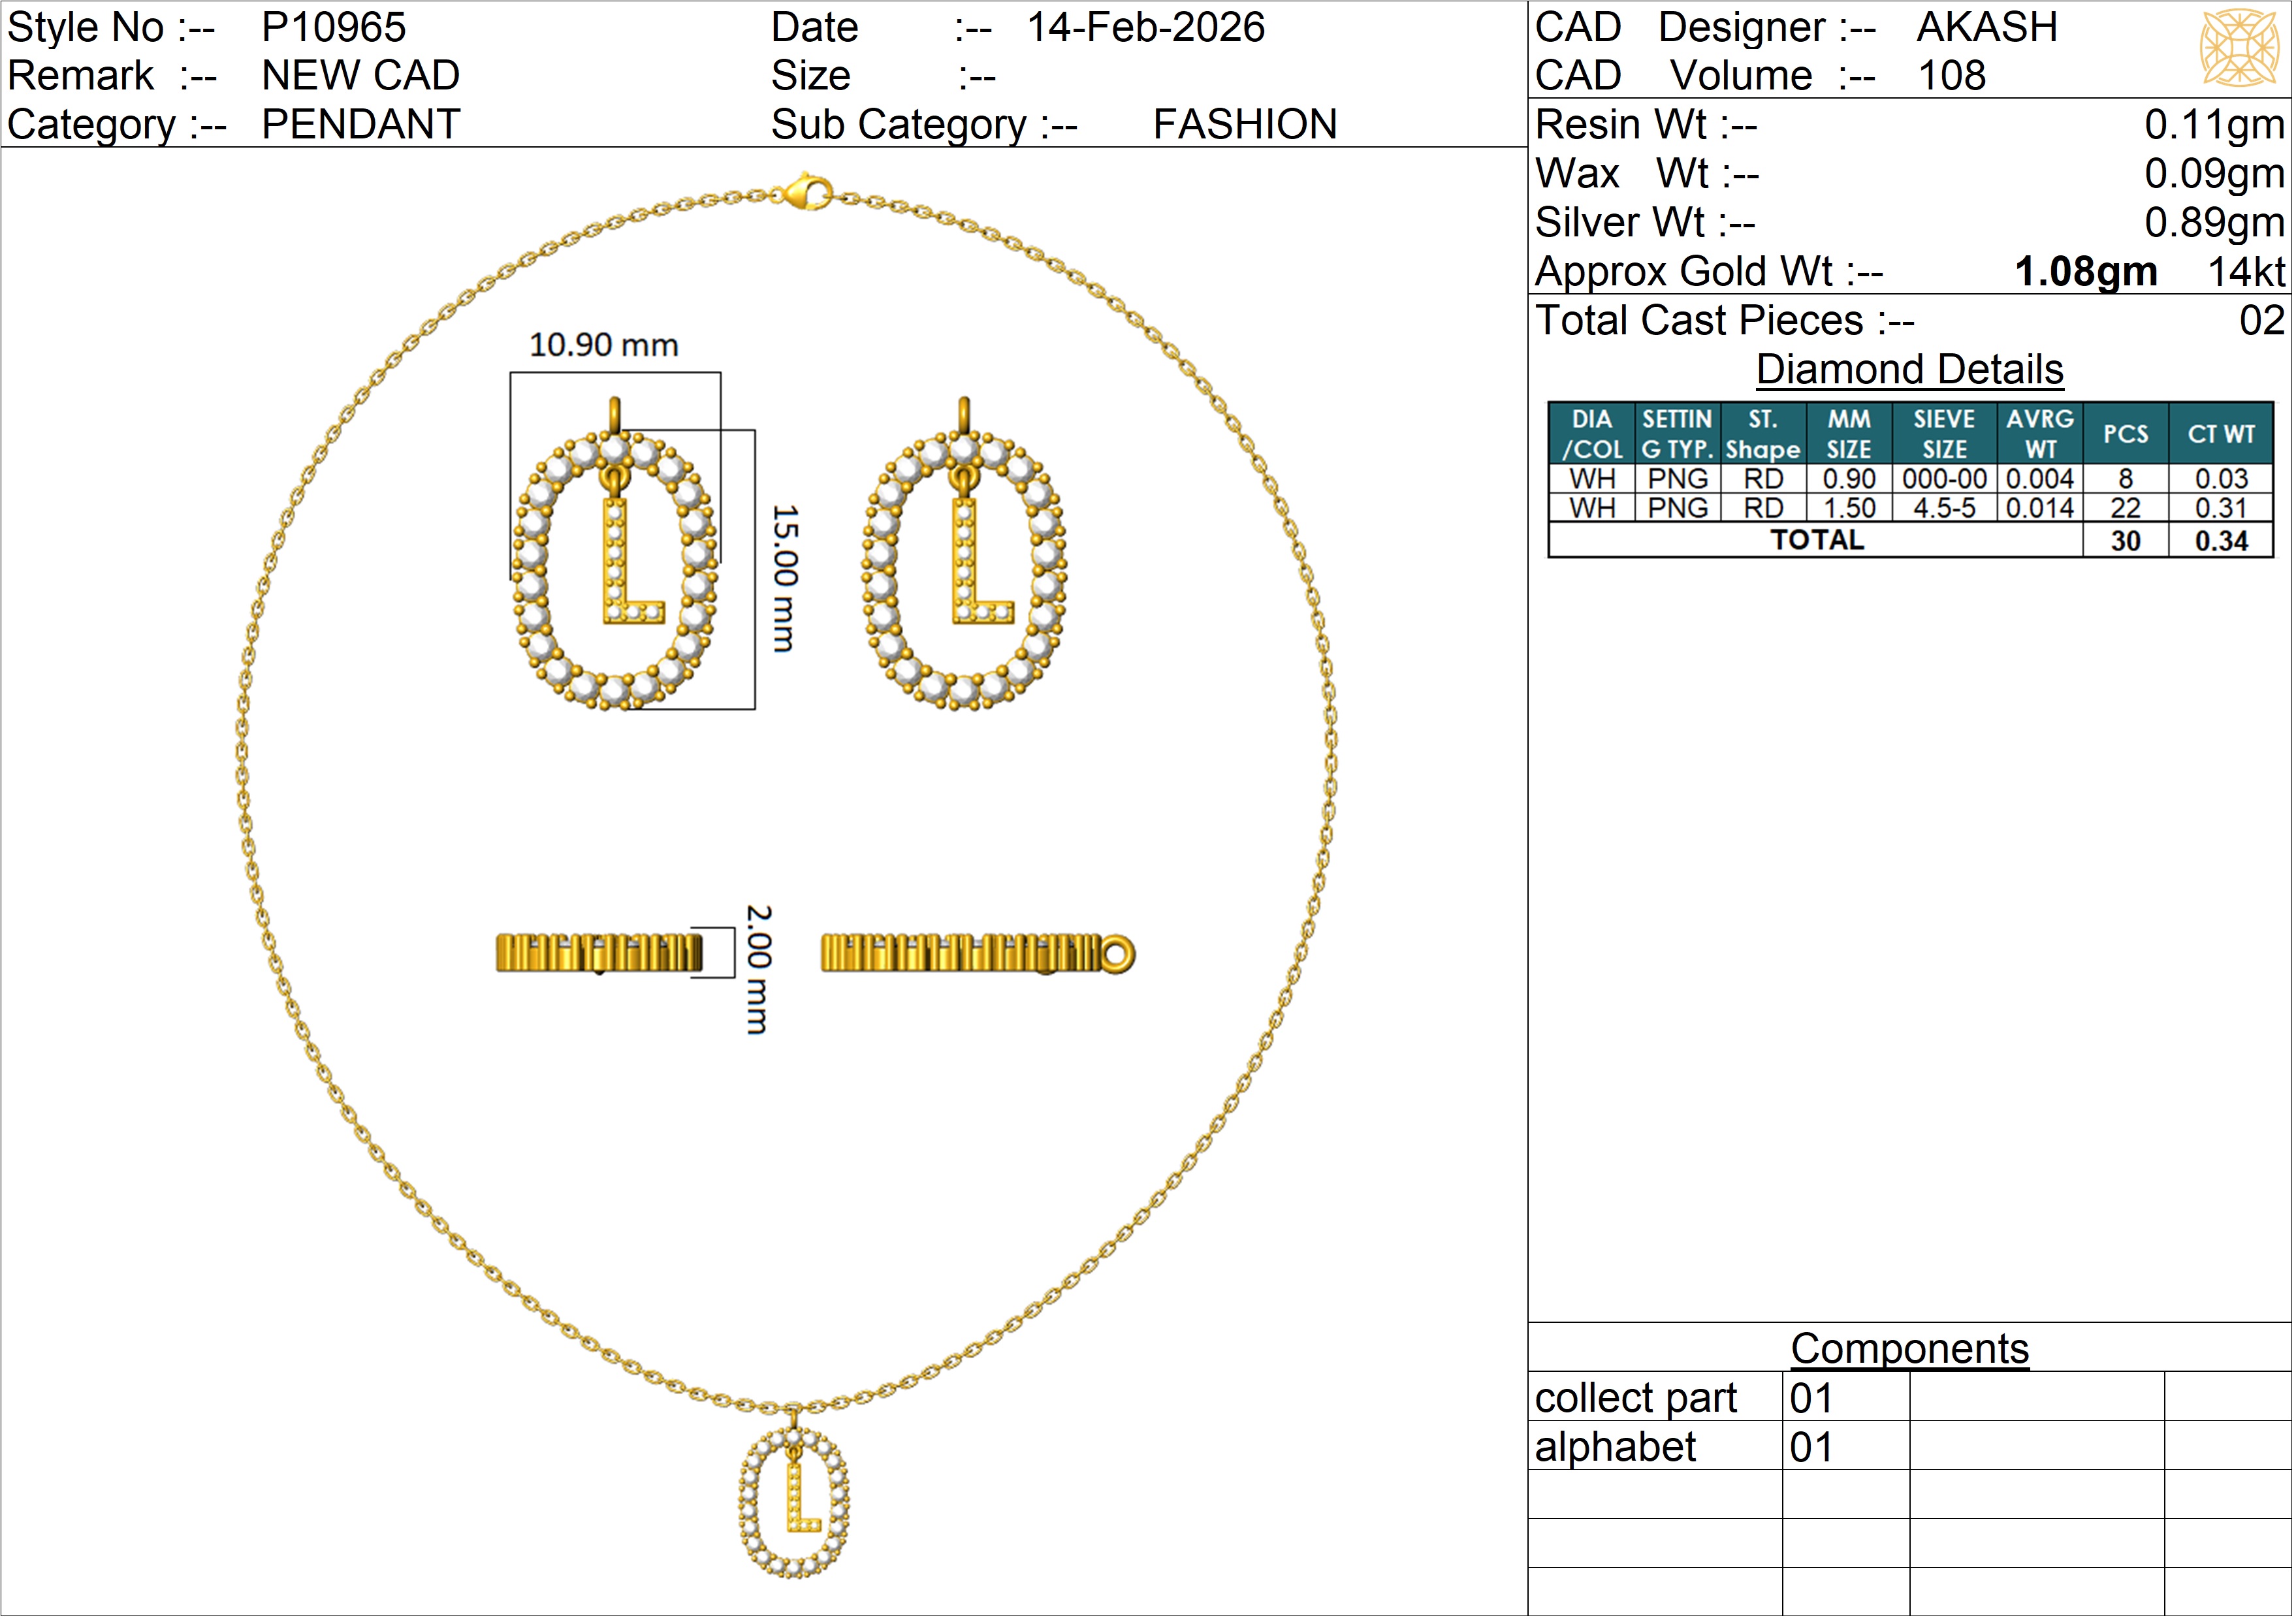The width and height of the screenshot is (2296, 1622).
Task: Click the right side-profile view with bail ring
Action: pyautogui.click(x=977, y=953)
